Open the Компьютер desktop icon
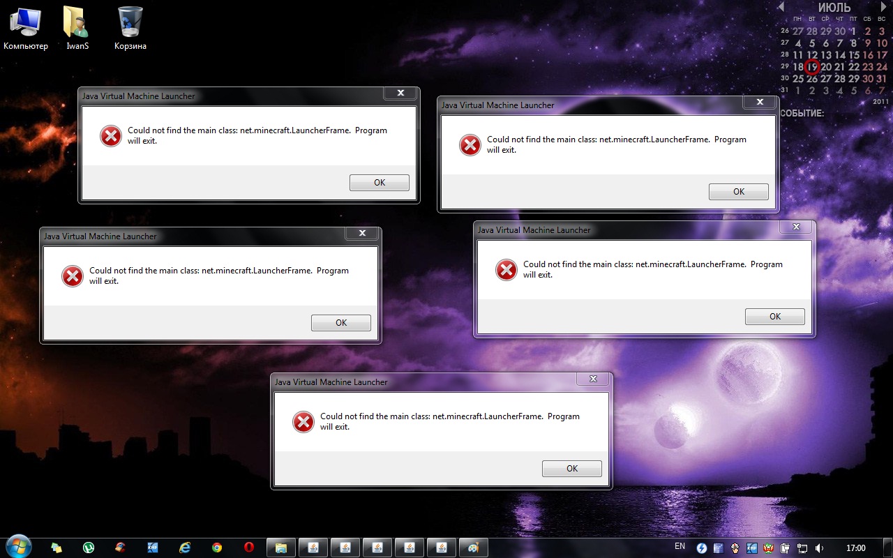The image size is (893, 558). point(25,28)
